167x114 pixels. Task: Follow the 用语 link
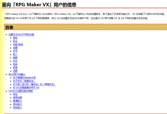point(15,68)
